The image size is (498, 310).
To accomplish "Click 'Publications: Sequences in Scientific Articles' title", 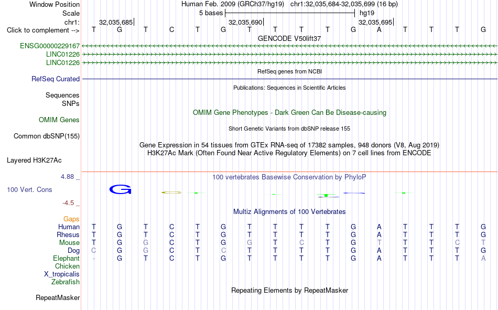I will [x=289, y=88].
